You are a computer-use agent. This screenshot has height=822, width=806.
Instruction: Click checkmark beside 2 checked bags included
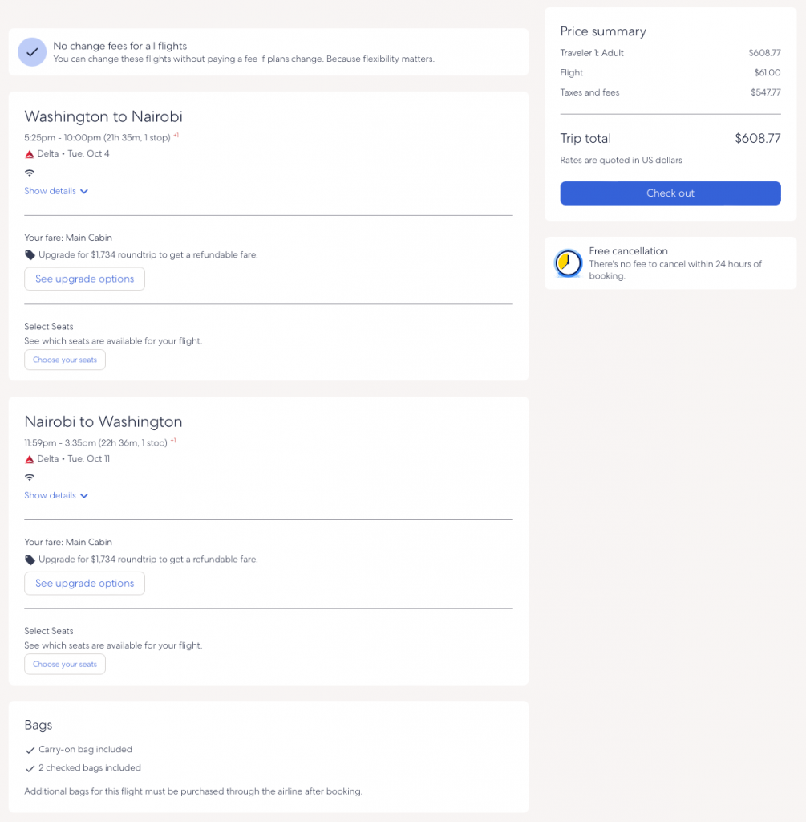(30, 768)
